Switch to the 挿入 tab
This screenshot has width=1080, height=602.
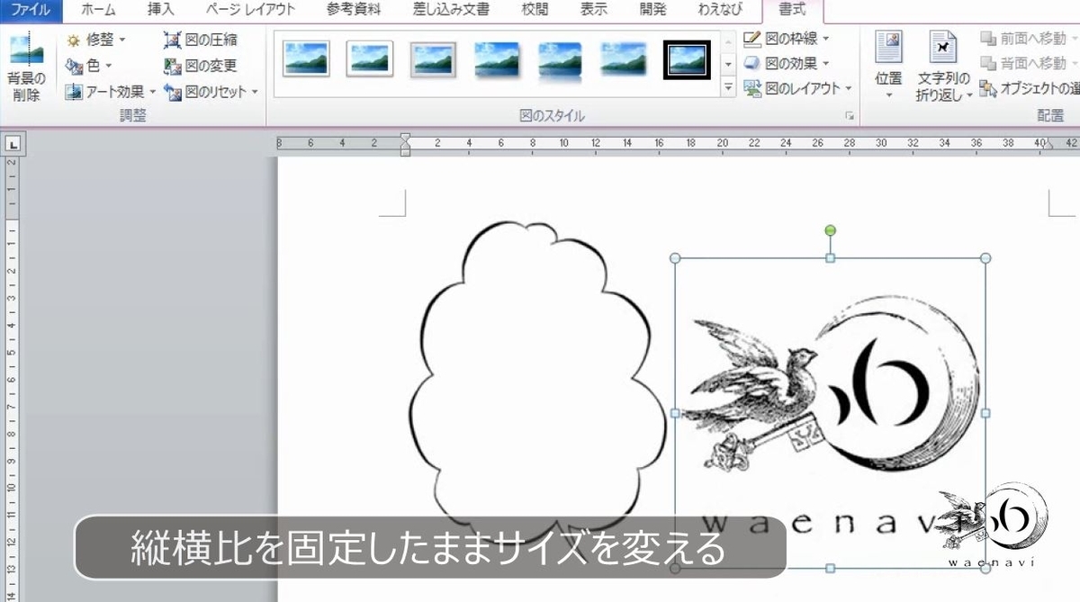click(x=161, y=11)
